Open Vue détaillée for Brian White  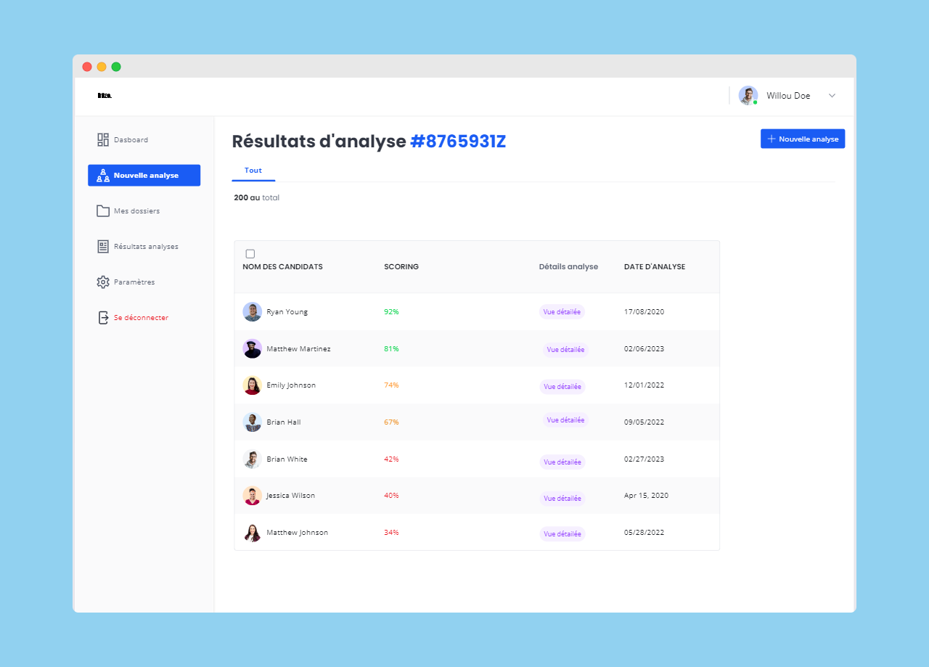pos(562,462)
